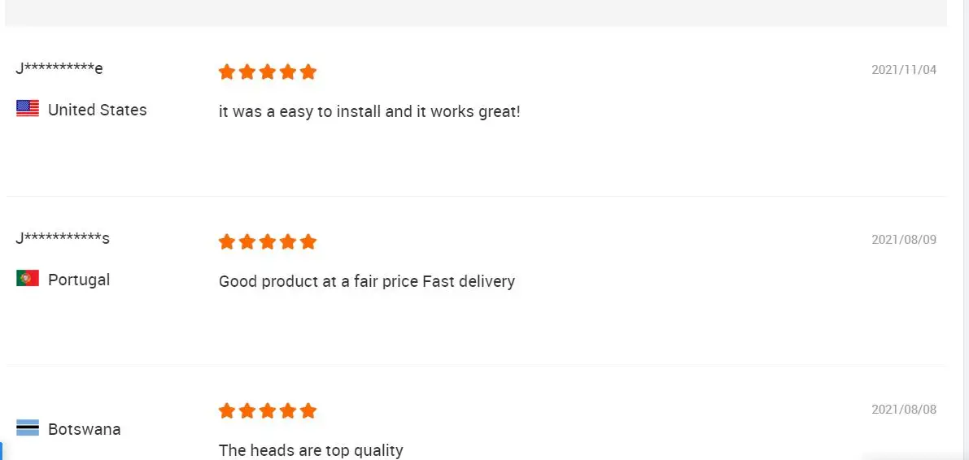This screenshot has width=969, height=460.
Task: Click the review date 2021/08/08
Action: click(x=904, y=410)
